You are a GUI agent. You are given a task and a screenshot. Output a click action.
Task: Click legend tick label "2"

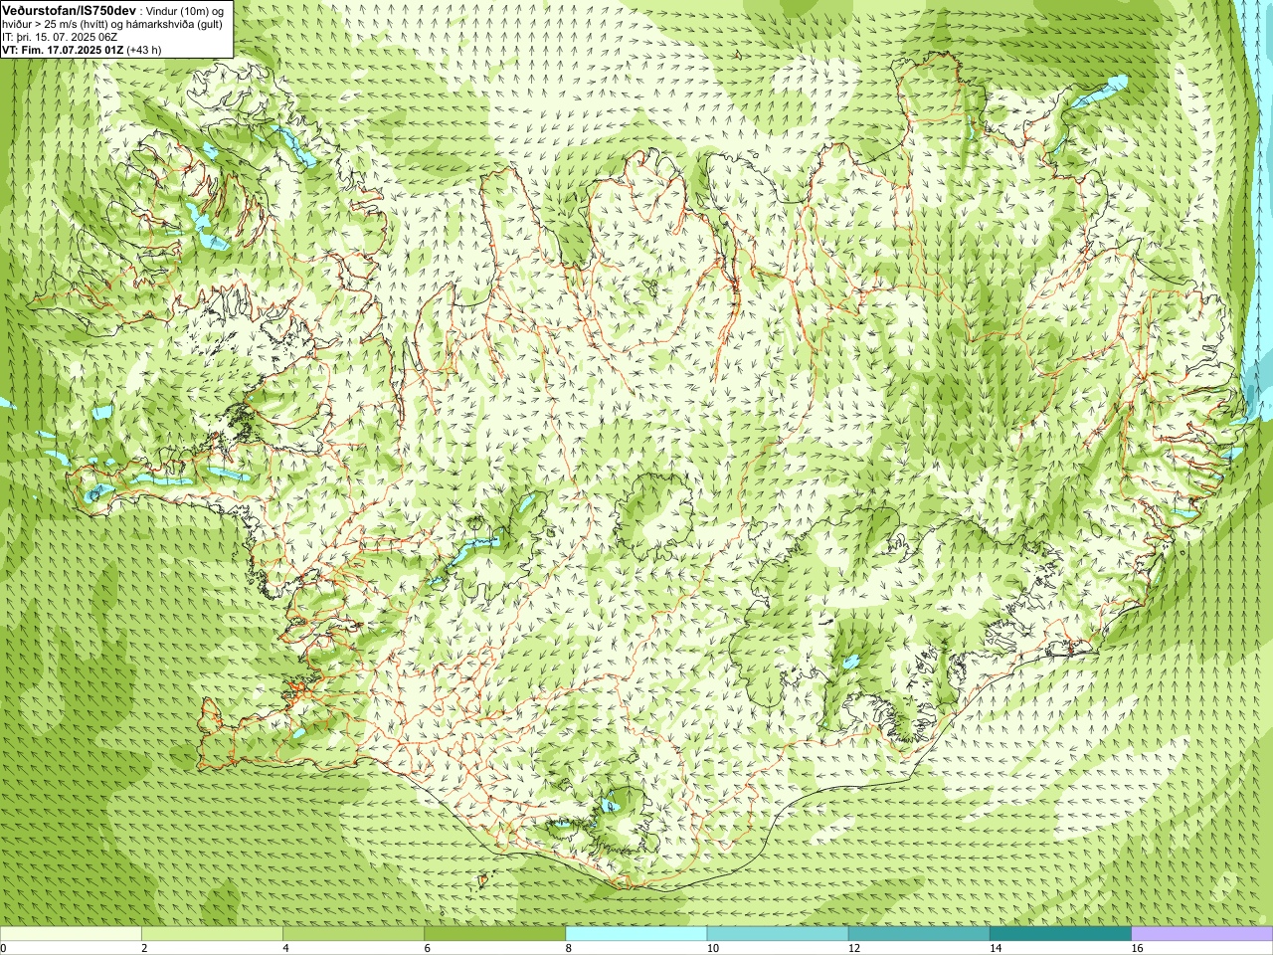click(x=144, y=948)
